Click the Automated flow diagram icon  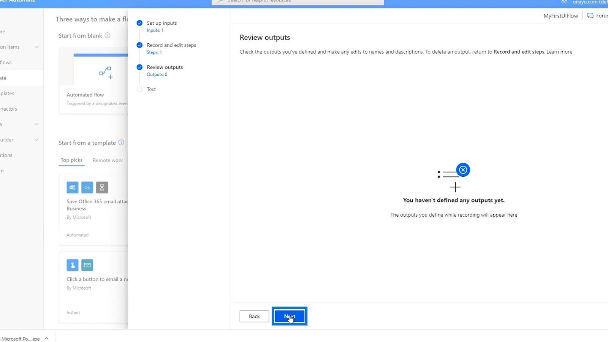pyautogui.click(x=106, y=73)
